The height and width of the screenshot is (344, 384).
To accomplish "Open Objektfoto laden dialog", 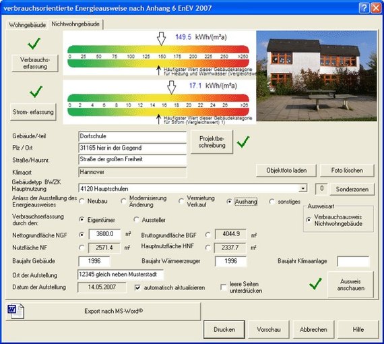I will (286, 171).
